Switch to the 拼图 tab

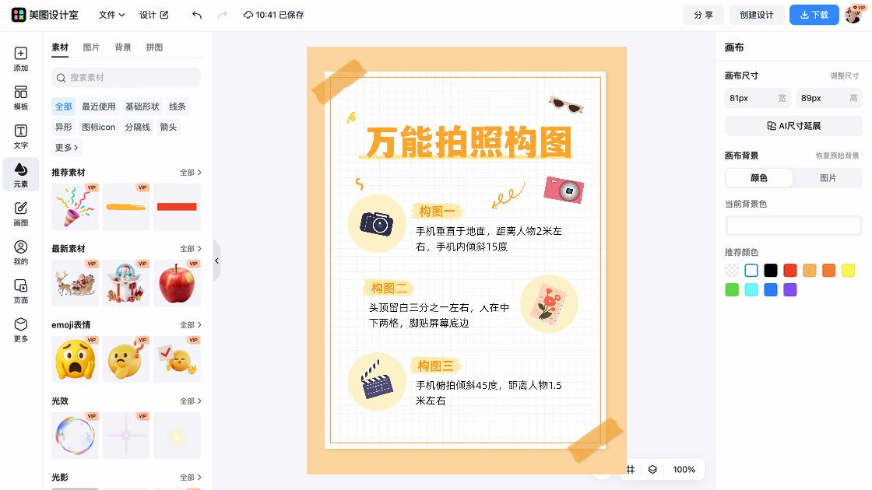155,47
